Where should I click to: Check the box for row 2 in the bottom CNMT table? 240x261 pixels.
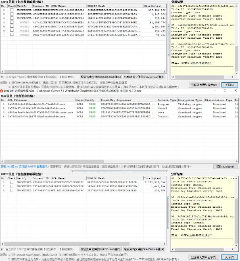tap(12, 186)
